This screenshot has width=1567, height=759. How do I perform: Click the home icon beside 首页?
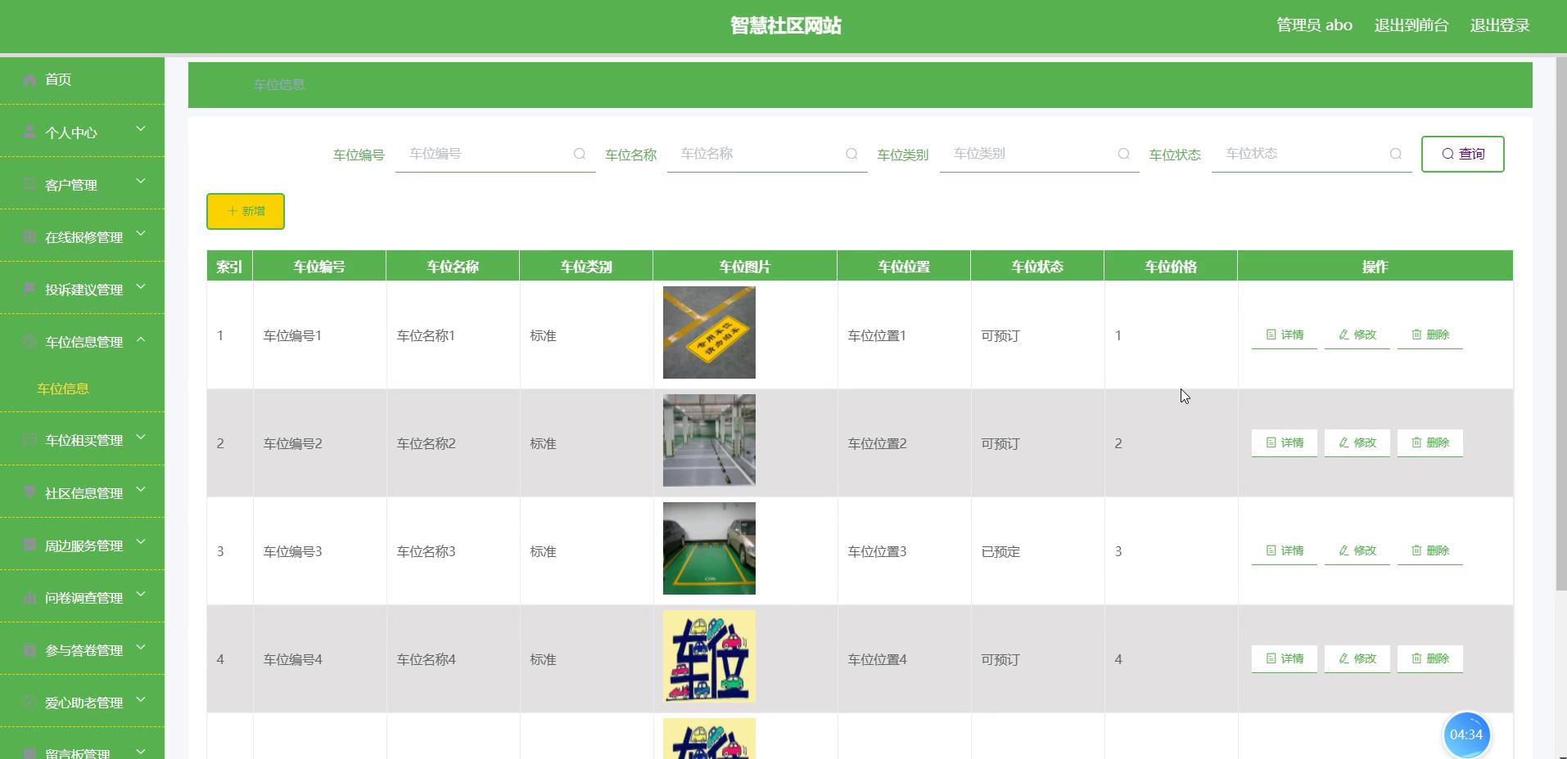tap(29, 79)
